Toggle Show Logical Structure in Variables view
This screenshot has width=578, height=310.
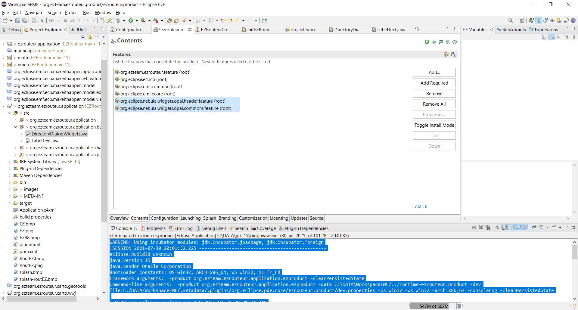coord(551,37)
